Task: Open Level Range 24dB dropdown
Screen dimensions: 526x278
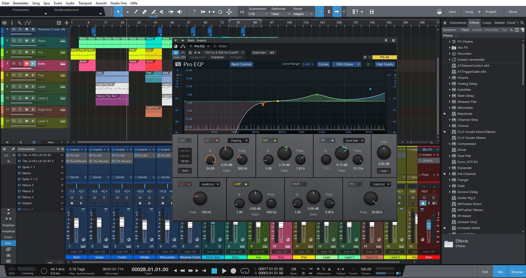Action: (x=308, y=64)
